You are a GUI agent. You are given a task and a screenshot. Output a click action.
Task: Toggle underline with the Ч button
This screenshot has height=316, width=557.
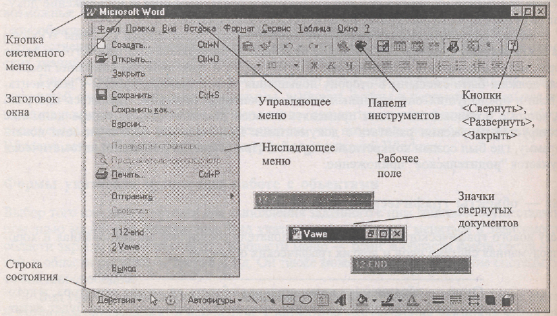[x=350, y=66]
